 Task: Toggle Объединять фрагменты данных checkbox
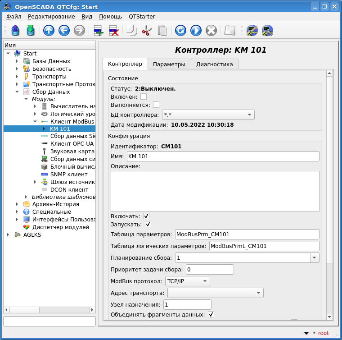pos(211,314)
